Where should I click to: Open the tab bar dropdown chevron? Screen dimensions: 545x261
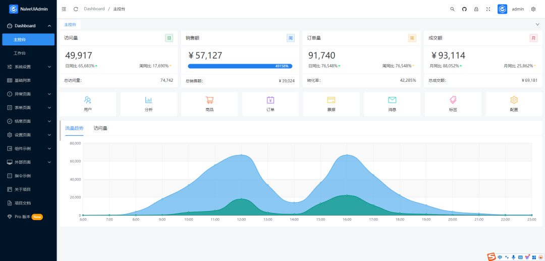[x=538, y=24]
